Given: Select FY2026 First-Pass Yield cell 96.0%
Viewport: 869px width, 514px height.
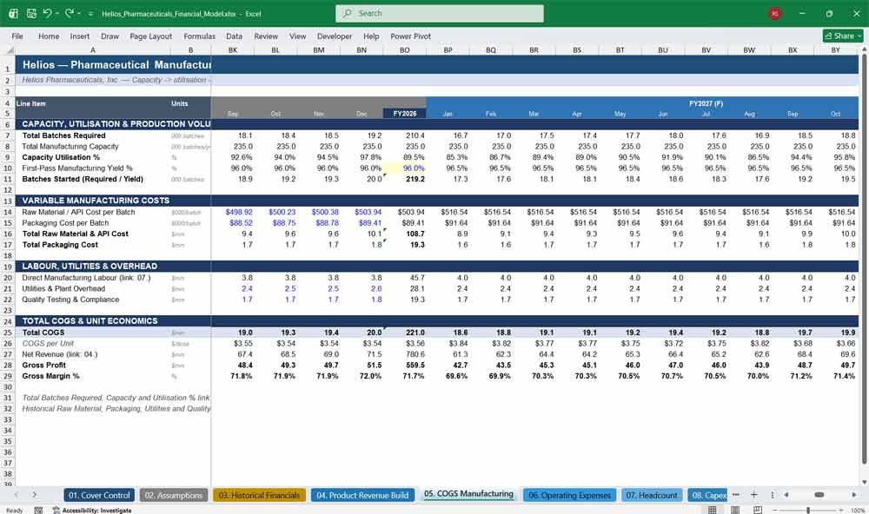Looking at the screenshot, I should click(x=405, y=168).
